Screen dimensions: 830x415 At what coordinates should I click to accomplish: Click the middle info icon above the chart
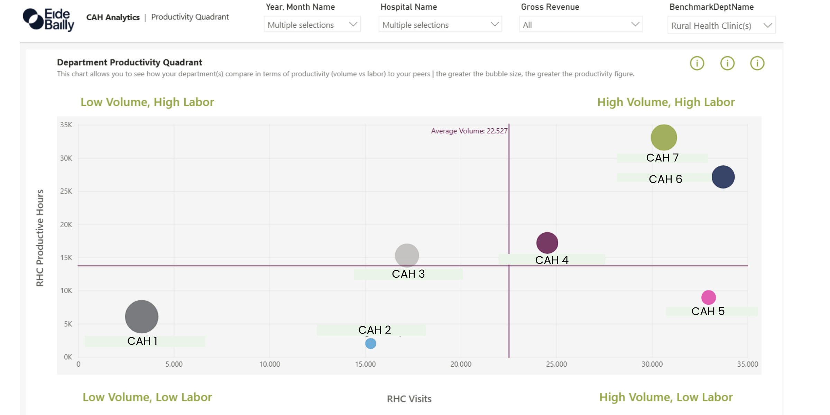[x=727, y=63]
